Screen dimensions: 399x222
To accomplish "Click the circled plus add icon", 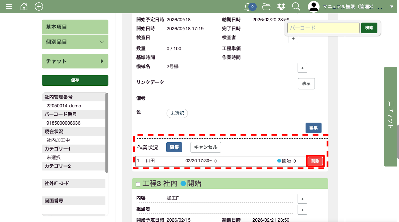I will [x=39, y=7].
